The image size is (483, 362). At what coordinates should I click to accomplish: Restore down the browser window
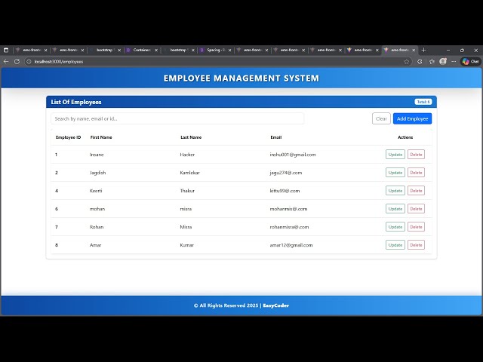[462, 50]
